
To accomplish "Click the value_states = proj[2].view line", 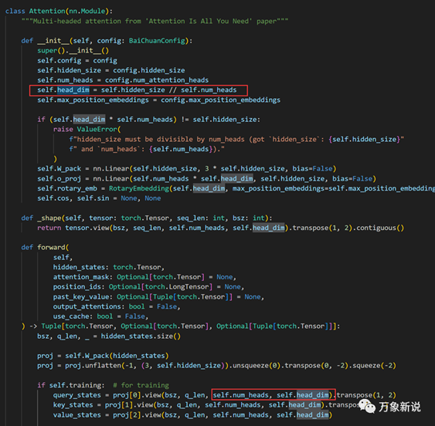I will click(193, 415).
